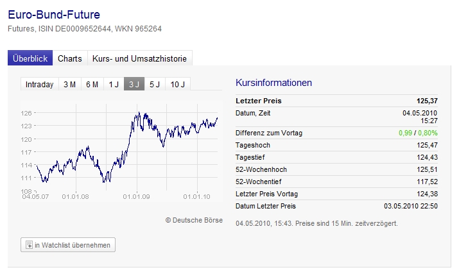
Task: Click the Letzter Preis value 125,37
Action: 427,101
